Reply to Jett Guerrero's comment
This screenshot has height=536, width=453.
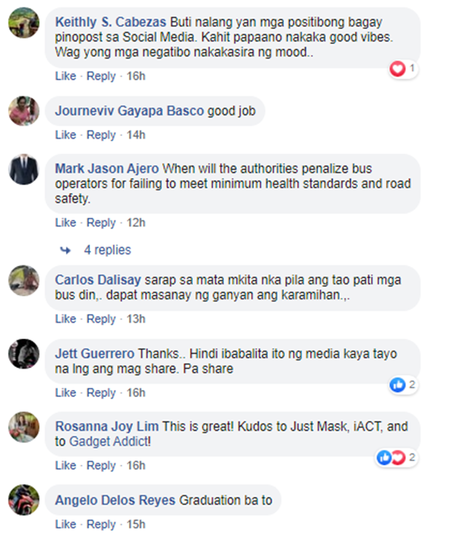coord(101,392)
